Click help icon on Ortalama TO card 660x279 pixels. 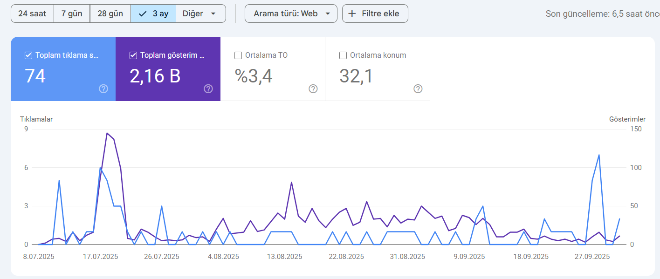[x=313, y=89]
